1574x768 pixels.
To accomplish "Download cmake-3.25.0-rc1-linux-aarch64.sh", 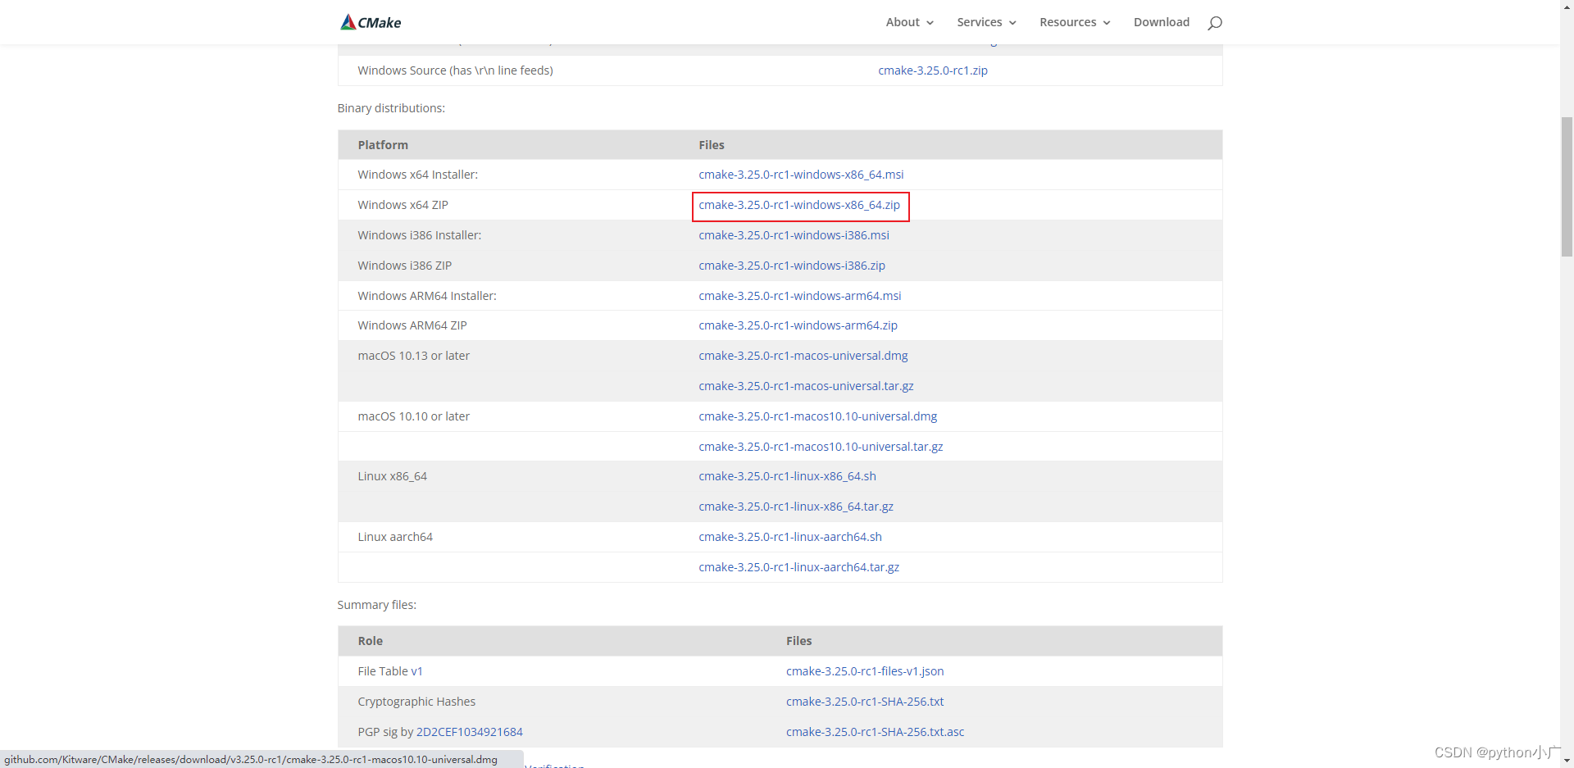I will [790, 537].
